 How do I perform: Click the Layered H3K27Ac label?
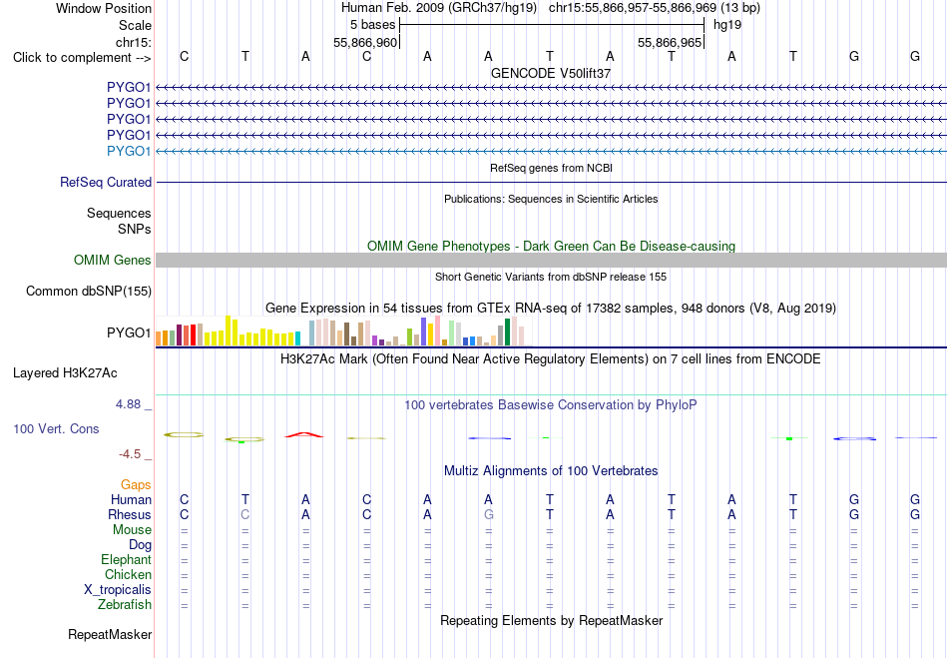tap(65, 373)
